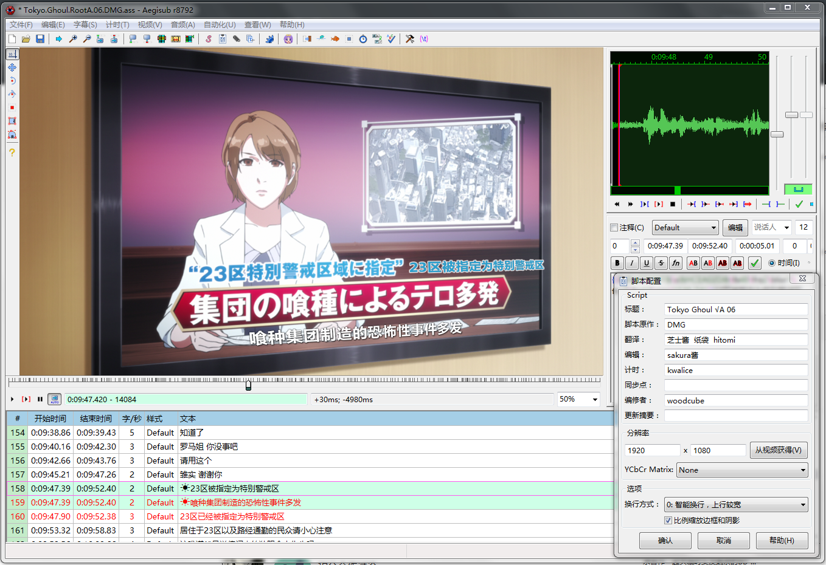Viewport: 826px width, 565px height.
Task: Increase the layer number with up stepper
Action: tap(635, 243)
